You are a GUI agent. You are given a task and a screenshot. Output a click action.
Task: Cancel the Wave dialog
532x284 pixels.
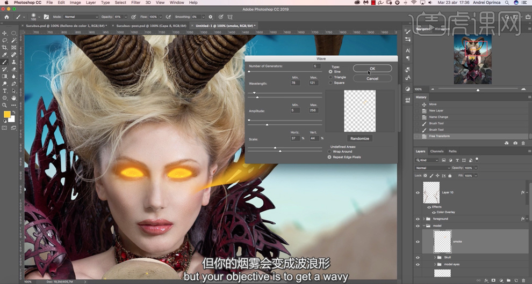(x=372, y=78)
